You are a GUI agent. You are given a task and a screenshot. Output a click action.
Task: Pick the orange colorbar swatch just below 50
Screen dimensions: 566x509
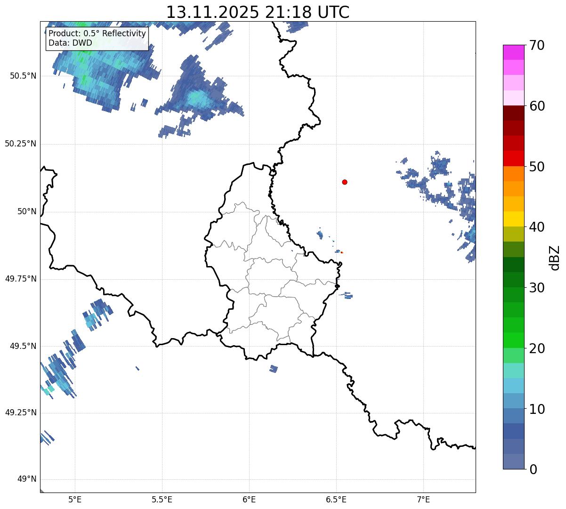click(x=513, y=174)
